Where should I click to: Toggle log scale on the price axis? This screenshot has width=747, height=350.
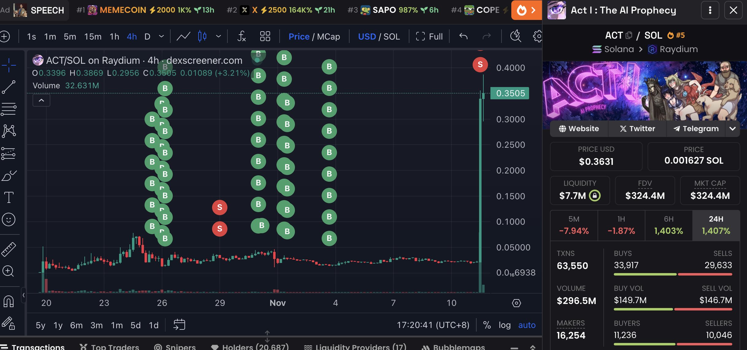tap(505, 325)
